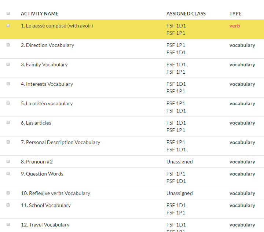This screenshot has height=232, width=264.
Task: Tick the Reflexive verbs Vocabulary checkbox
Action: pyautogui.click(x=8, y=193)
